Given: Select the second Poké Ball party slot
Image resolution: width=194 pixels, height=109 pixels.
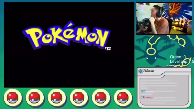Looking at the screenshot, I should (x=35, y=97).
